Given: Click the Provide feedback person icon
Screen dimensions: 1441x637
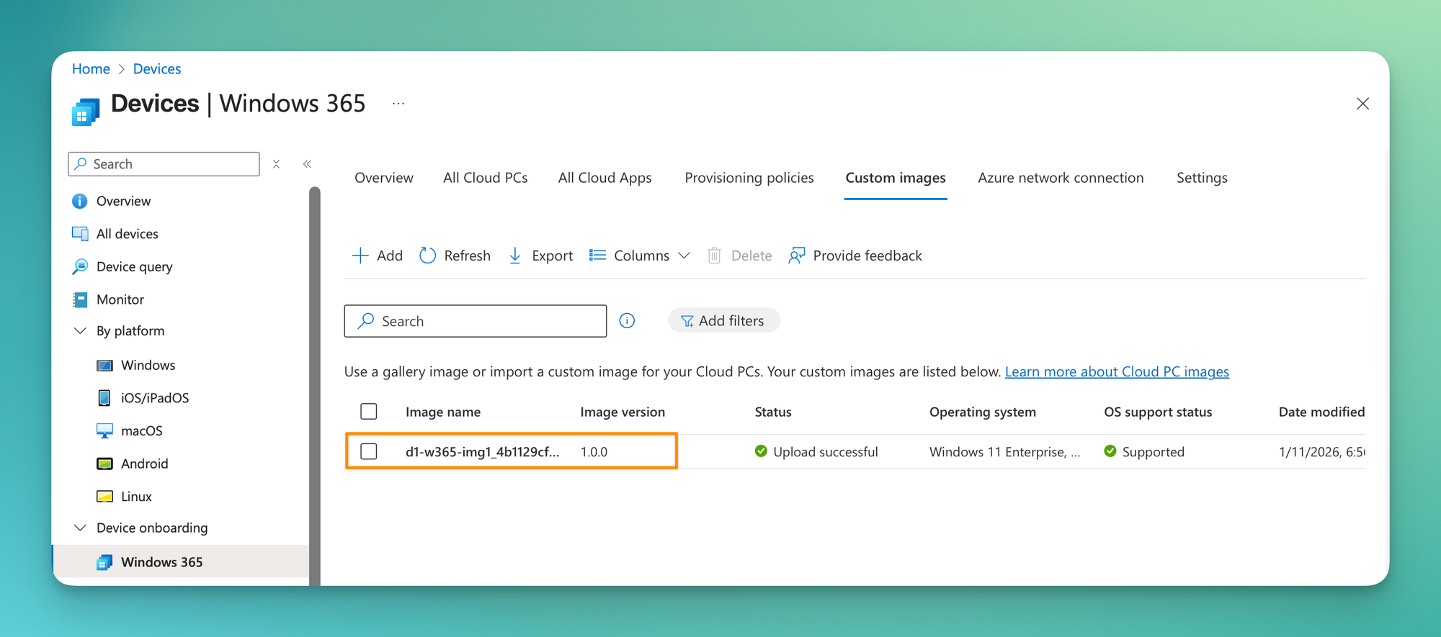Looking at the screenshot, I should tap(796, 256).
